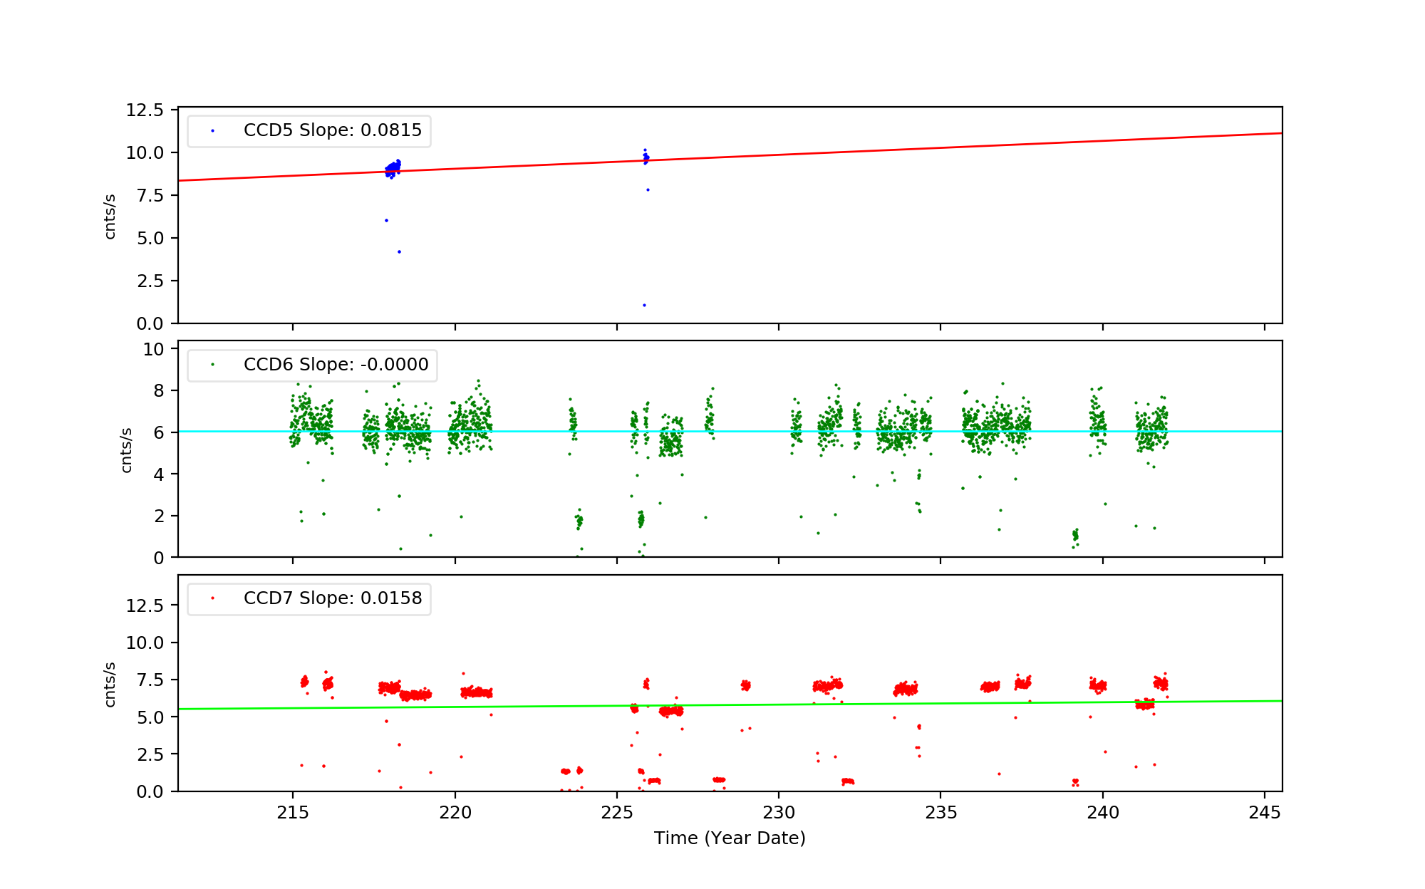Click the 225 tick label on x-axis
The height and width of the screenshot is (889, 1425).
coord(617,812)
